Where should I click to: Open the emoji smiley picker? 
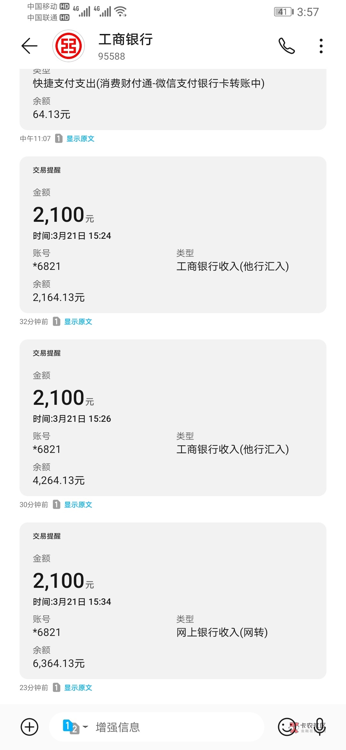286,727
